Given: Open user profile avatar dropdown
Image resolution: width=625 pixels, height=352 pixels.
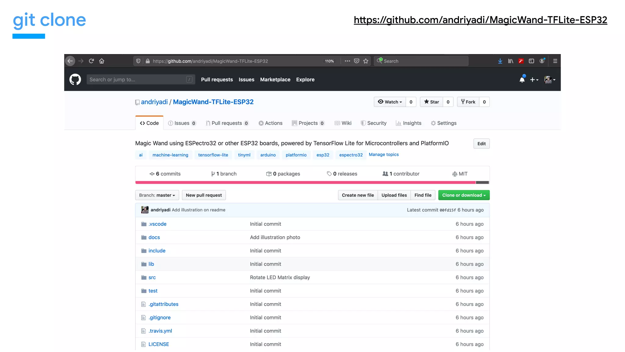Looking at the screenshot, I should tap(550, 79).
